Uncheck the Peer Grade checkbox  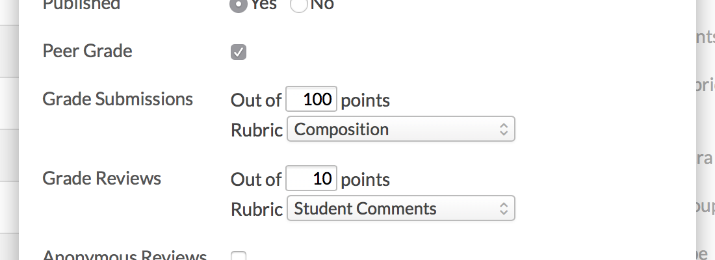(239, 52)
